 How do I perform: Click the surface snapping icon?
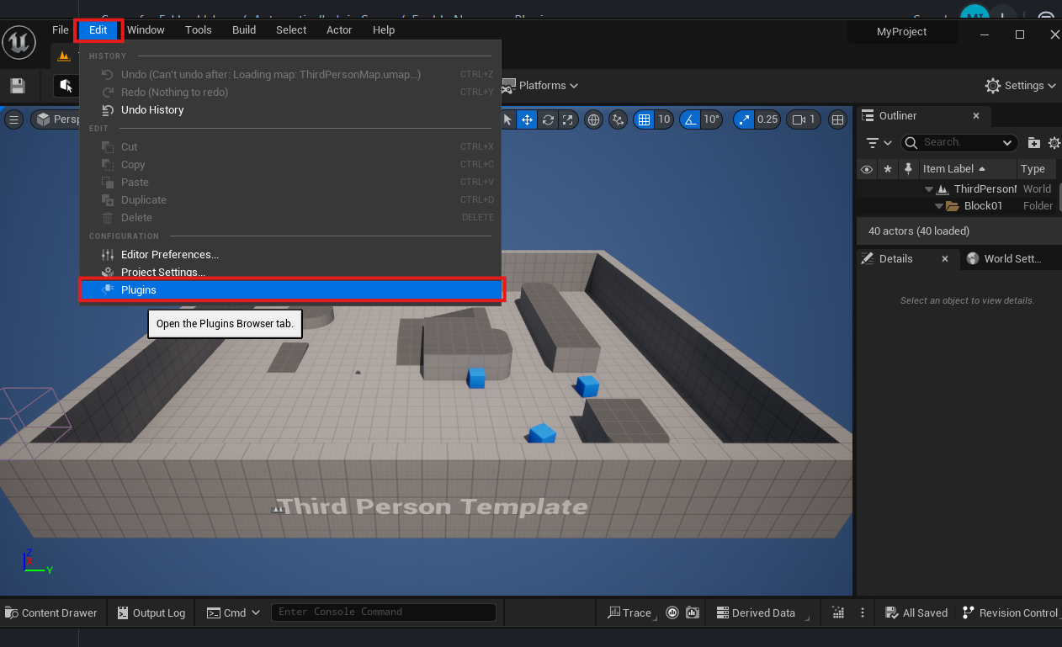point(619,119)
